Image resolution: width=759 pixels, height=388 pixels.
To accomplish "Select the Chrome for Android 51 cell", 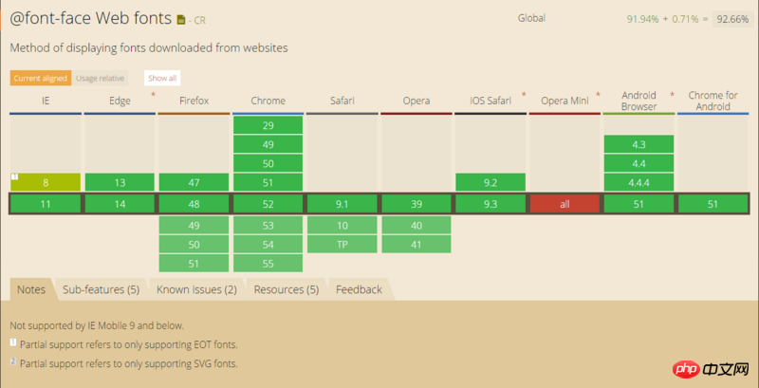I will [x=713, y=204].
